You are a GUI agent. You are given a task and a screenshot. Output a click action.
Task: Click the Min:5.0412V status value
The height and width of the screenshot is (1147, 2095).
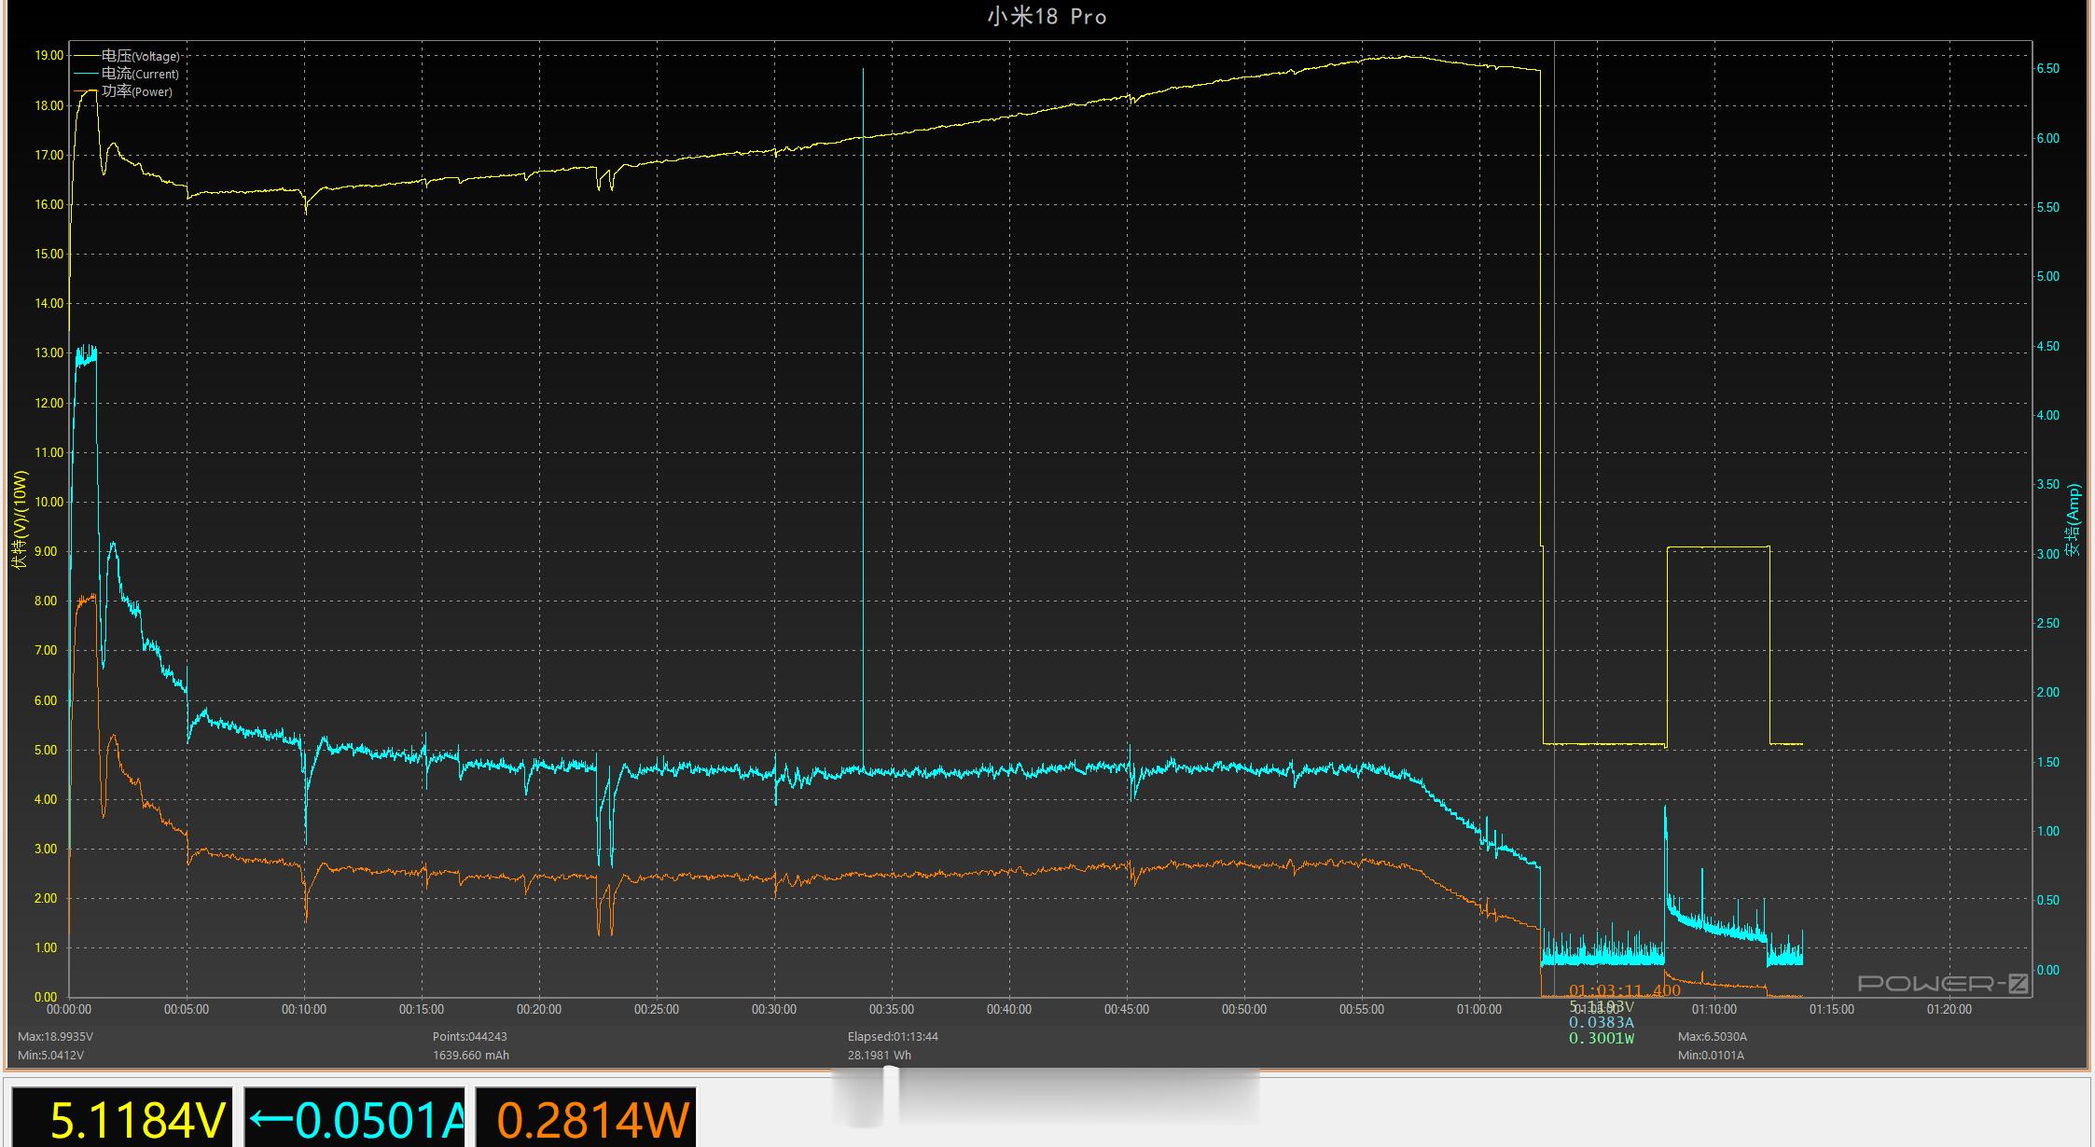[51, 1056]
